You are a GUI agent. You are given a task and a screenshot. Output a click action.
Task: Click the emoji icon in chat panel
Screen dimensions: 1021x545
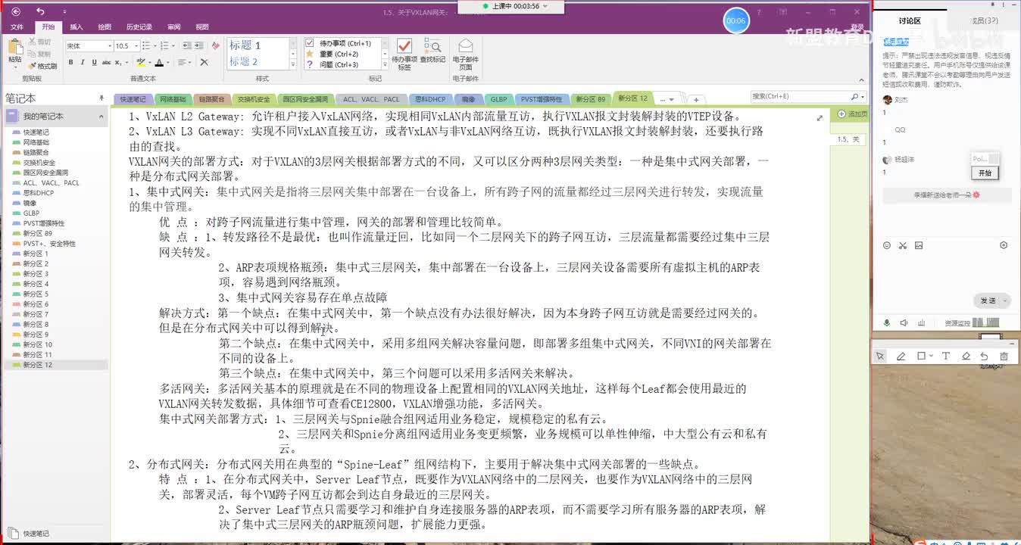[x=887, y=245]
